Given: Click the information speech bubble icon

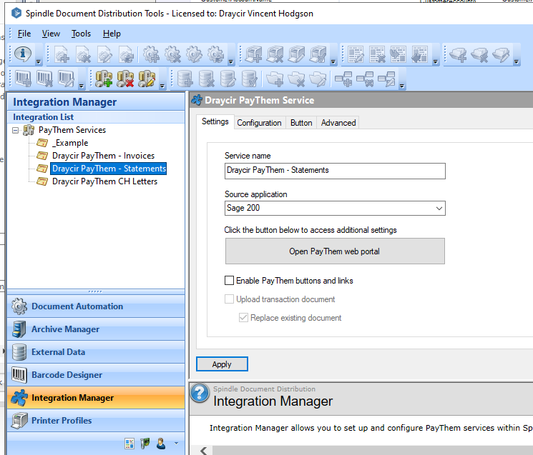Looking at the screenshot, I should point(23,54).
